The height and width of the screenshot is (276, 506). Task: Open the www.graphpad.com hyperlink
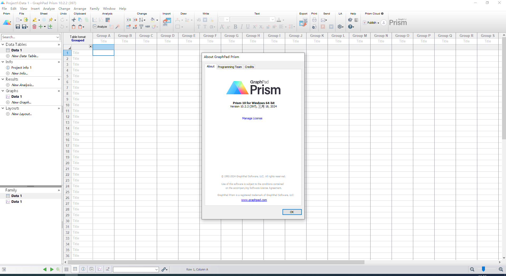(x=254, y=200)
